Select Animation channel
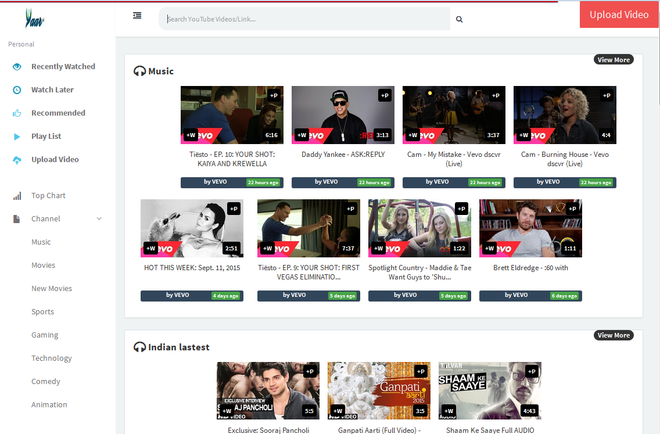This screenshot has height=434, width=660. coord(49,404)
